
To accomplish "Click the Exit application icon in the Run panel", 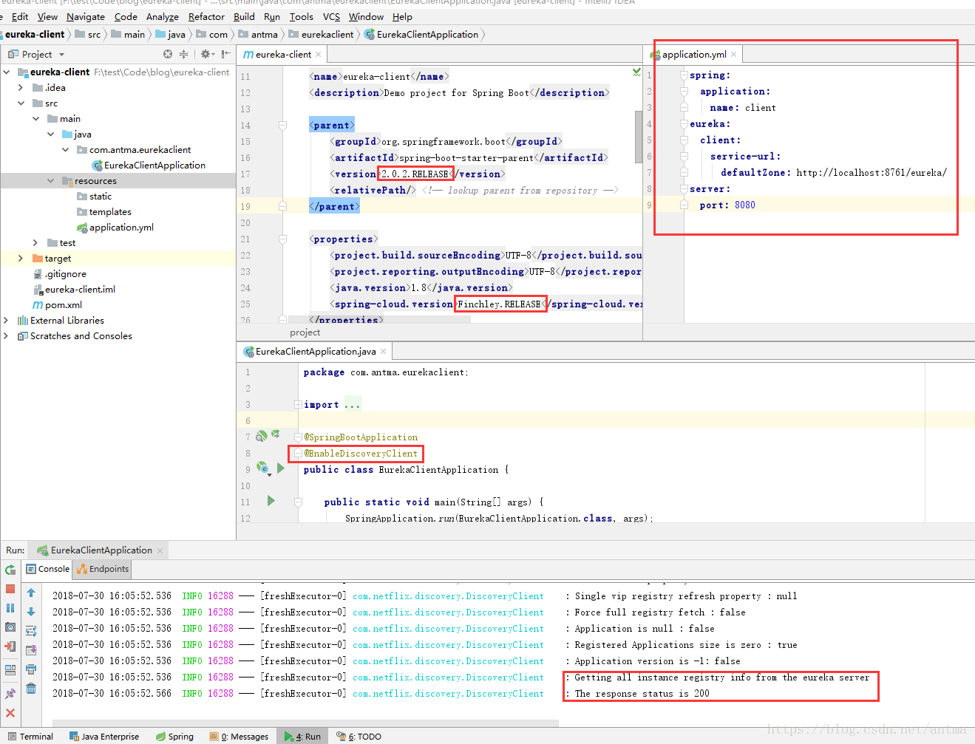I will pos(10,646).
